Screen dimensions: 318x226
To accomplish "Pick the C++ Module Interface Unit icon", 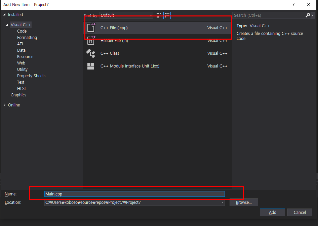I will coord(91,66).
